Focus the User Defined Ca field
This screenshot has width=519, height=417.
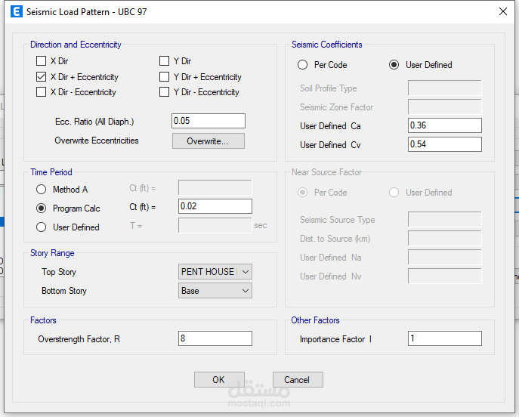click(x=444, y=125)
